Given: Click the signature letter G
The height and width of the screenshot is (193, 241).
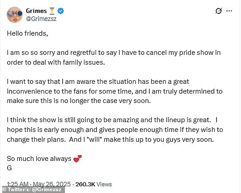Looking at the screenshot, I should [x=9, y=168].
